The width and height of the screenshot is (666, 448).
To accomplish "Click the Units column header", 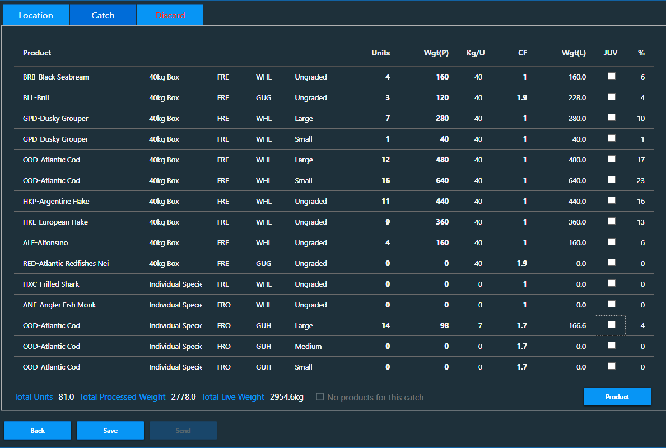I will (x=380, y=53).
